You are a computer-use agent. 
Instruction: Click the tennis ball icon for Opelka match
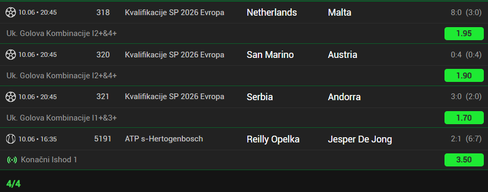click(x=10, y=139)
